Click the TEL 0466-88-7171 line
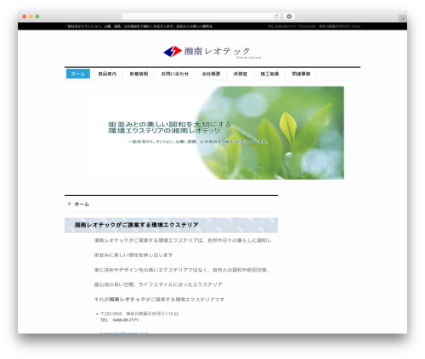Viewport: 425px width, 359px height. coord(119,320)
